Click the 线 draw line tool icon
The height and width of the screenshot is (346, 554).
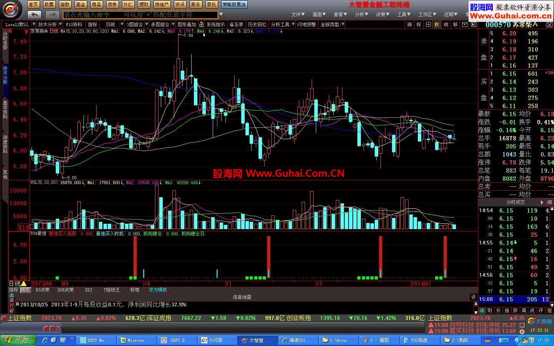click(446, 24)
